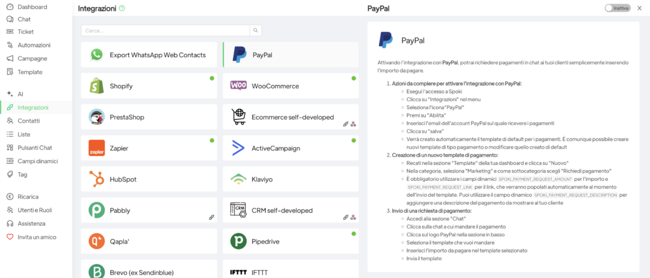Image resolution: width=650 pixels, height=278 pixels.
Task: Select the WooCommerce integration
Action: click(290, 86)
